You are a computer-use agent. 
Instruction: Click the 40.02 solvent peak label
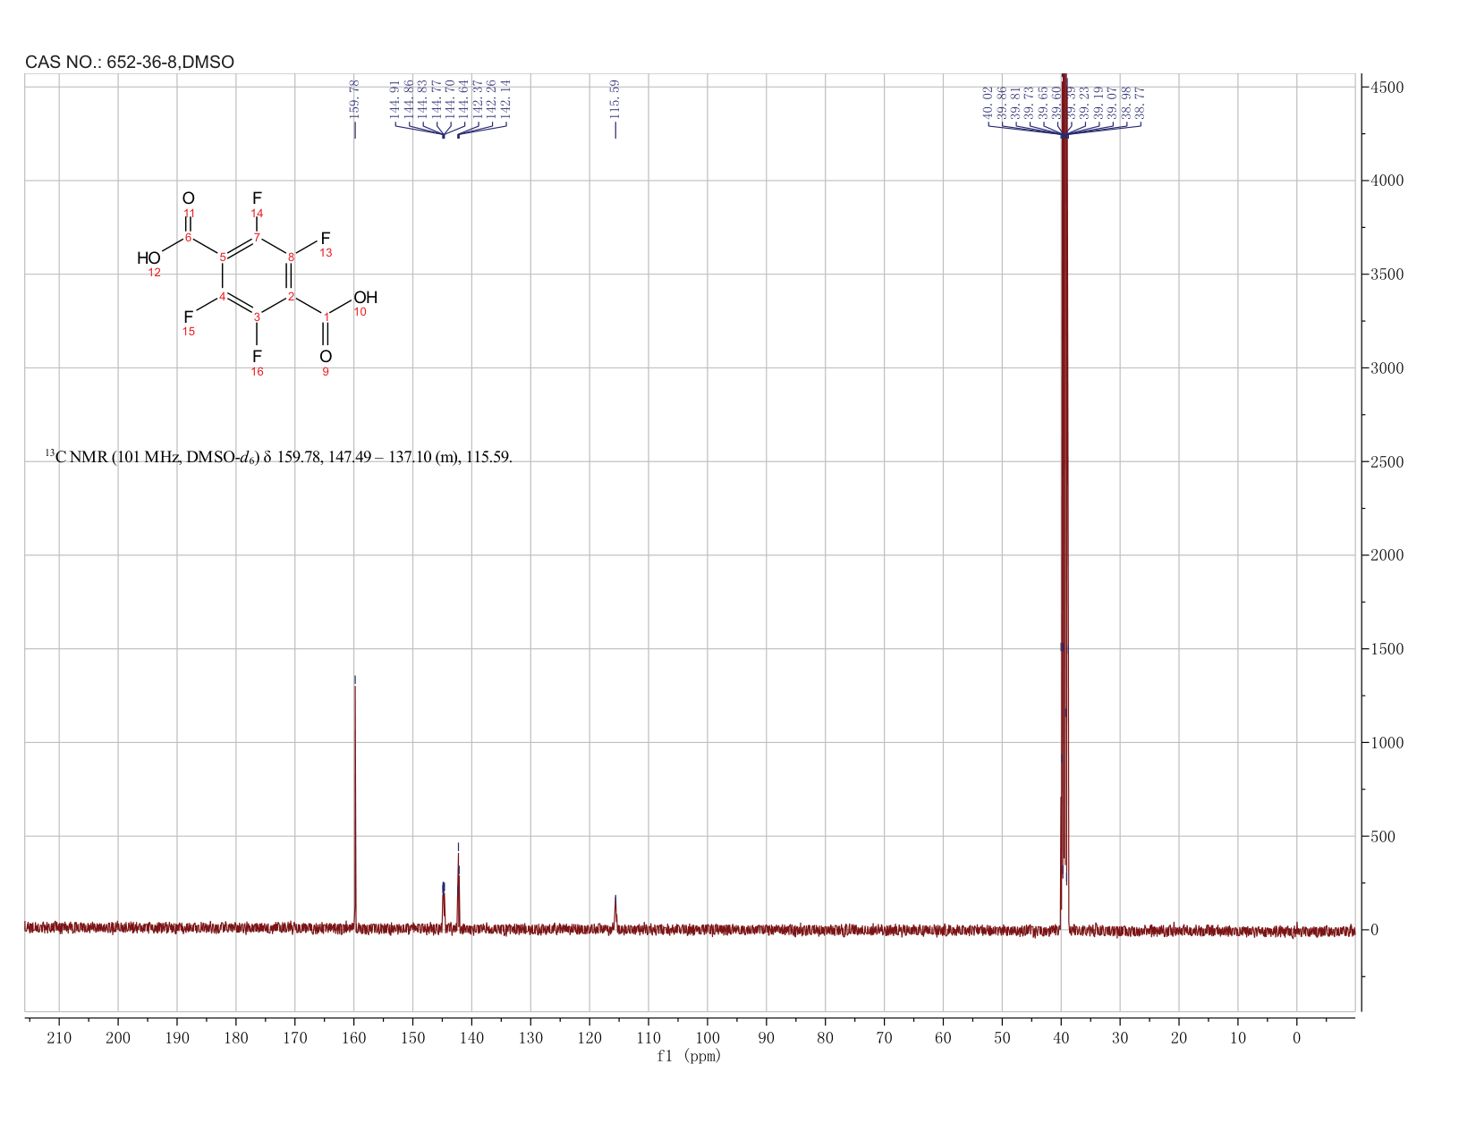(988, 103)
